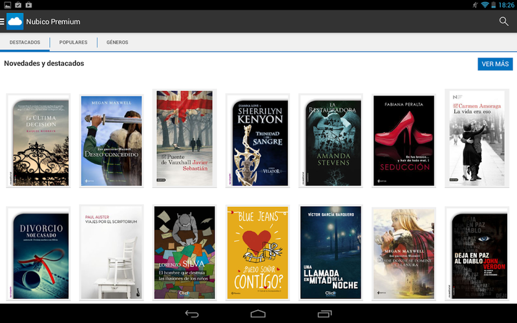The image size is (517, 323).
Task: Open Una llamada en mitad de la noche
Action: pos(331,253)
